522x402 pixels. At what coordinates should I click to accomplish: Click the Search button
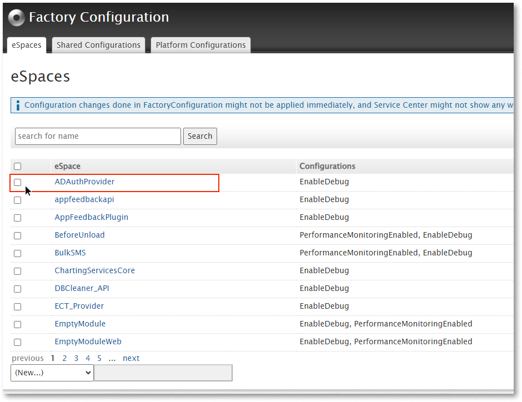200,136
